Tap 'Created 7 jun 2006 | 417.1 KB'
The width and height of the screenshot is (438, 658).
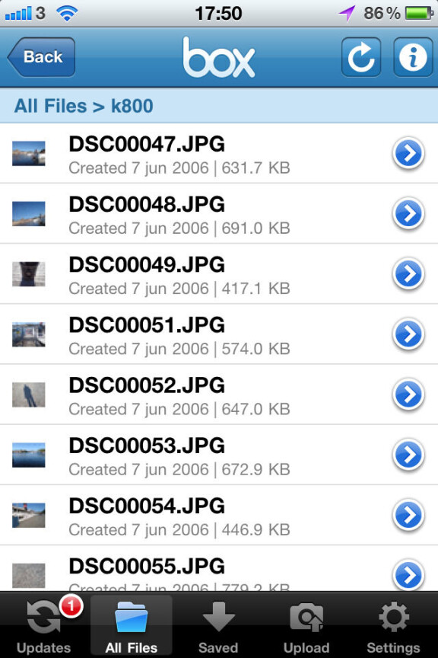(179, 289)
